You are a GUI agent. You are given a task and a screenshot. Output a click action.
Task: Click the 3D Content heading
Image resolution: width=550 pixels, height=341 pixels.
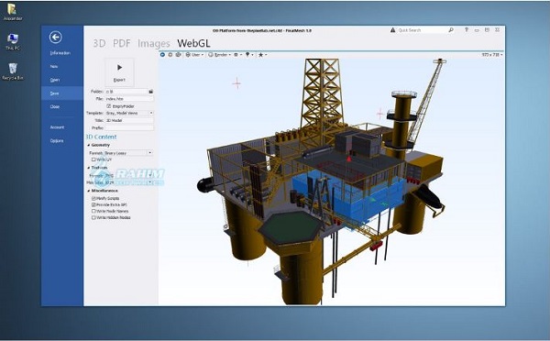pyautogui.click(x=101, y=137)
